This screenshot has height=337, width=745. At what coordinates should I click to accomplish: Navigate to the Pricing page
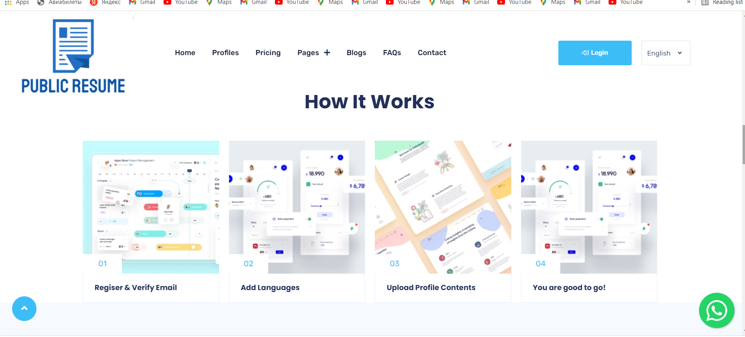point(268,53)
